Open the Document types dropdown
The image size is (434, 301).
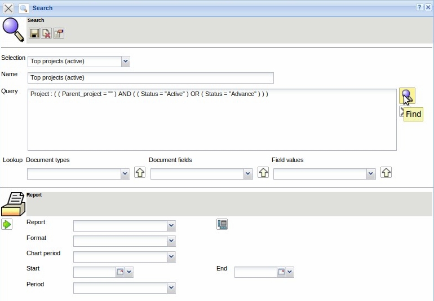click(125, 175)
